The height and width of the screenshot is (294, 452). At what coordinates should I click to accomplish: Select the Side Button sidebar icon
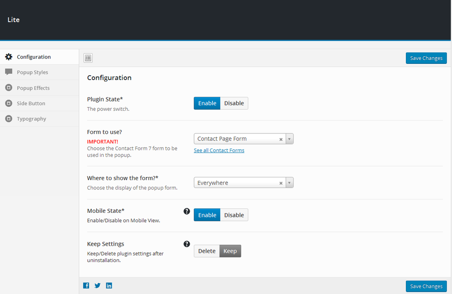point(9,103)
